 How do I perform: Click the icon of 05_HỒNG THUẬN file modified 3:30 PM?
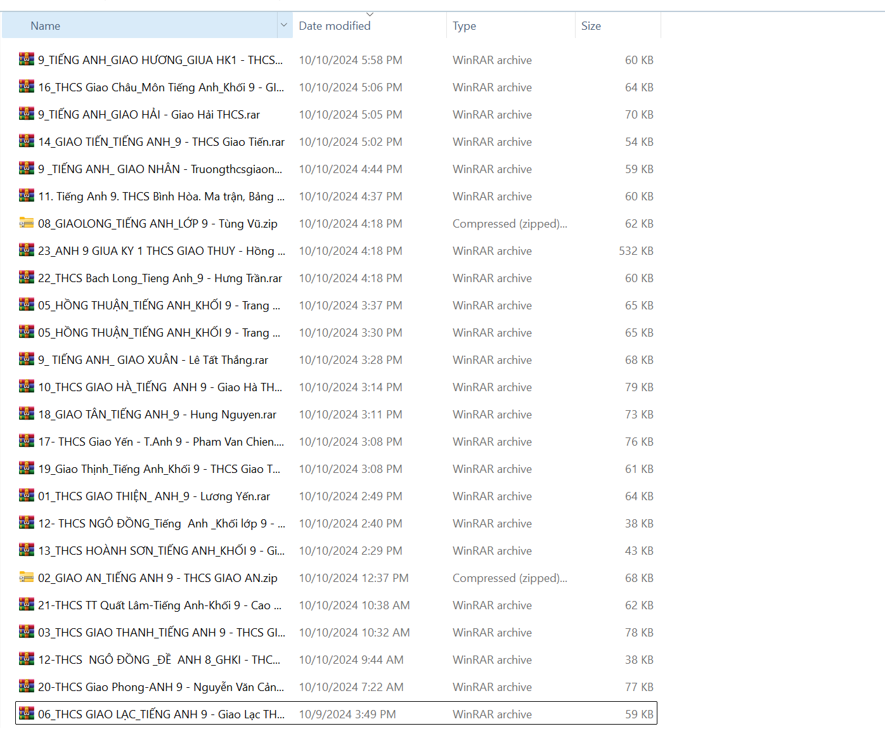click(27, 332)
